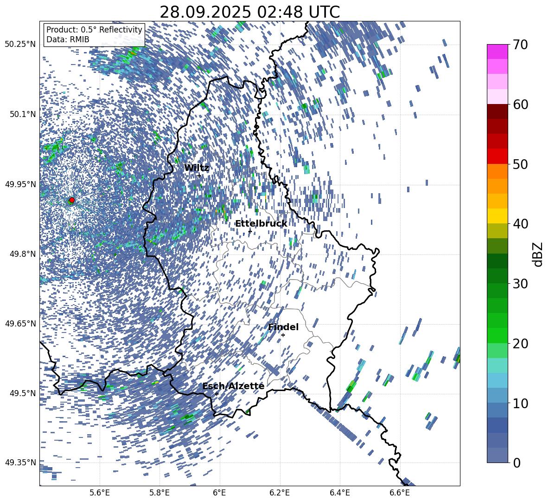The height and width of the screenshot is (502, 549).
Task: Click the 5.8°E longitude label
Action: (x=160, y=493)
